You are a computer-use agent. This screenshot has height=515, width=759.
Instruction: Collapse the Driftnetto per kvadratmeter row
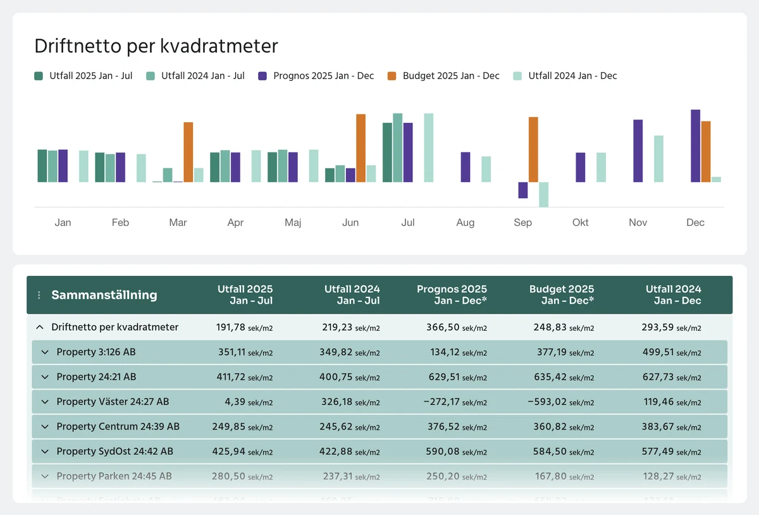click(x=40, y=327)
